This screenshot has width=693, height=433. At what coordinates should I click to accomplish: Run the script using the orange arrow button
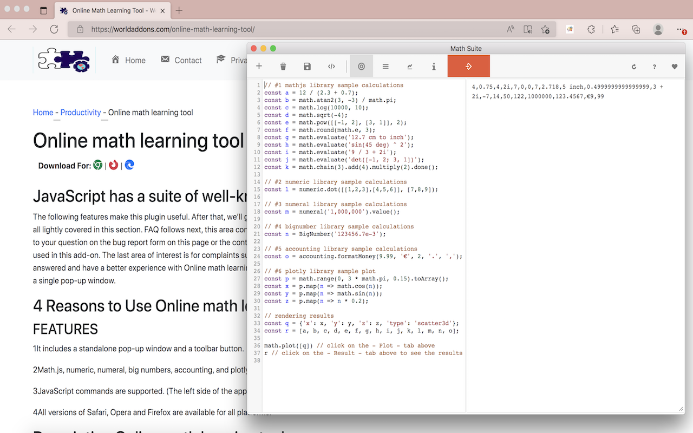[468, 65]
